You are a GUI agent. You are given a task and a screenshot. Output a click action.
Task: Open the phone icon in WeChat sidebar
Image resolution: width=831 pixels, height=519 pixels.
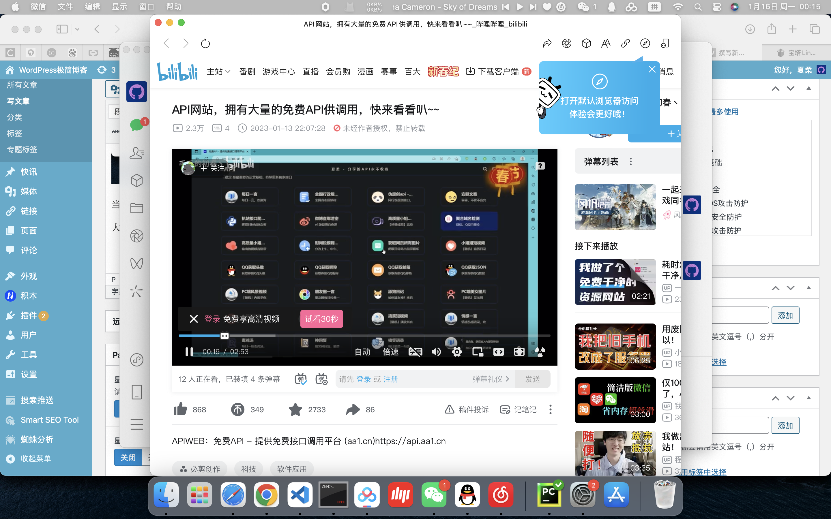pyautogui.click(x=137, y=392)
